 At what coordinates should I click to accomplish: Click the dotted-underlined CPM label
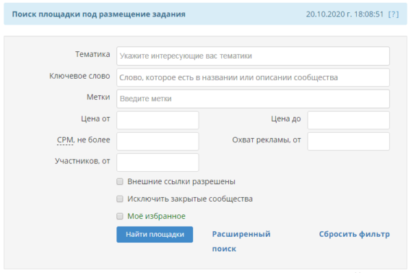[x=65, y=140]
